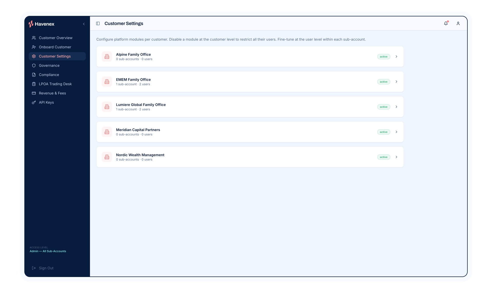Click the Governance shield icon
This screenshot has height=287, width=492.
(x=34, y=66)
